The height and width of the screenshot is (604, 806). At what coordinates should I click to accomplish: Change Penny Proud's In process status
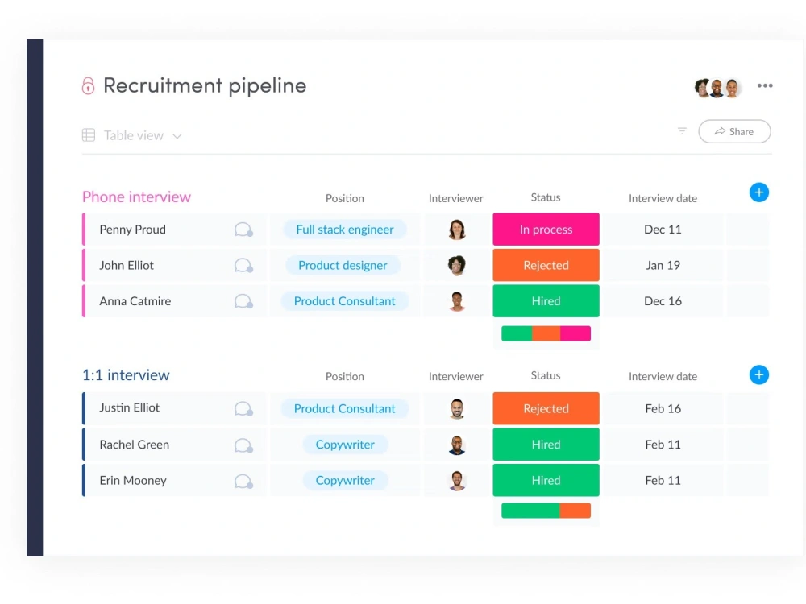[x=546, y=229]
